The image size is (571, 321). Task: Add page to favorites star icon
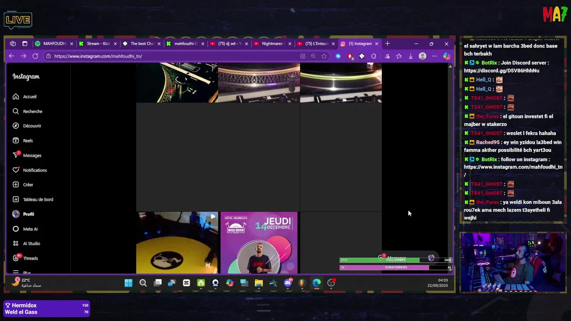pyautogui.click(x=324, y=56)
